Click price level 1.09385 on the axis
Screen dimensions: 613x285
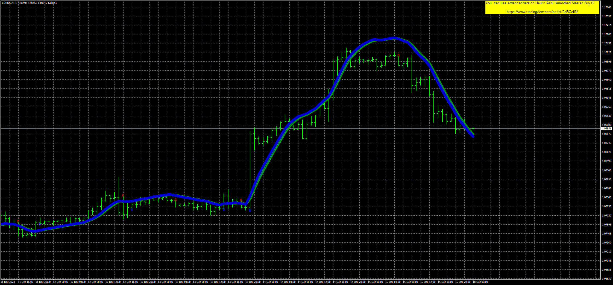pyautogui.click(x=606, y=98)
